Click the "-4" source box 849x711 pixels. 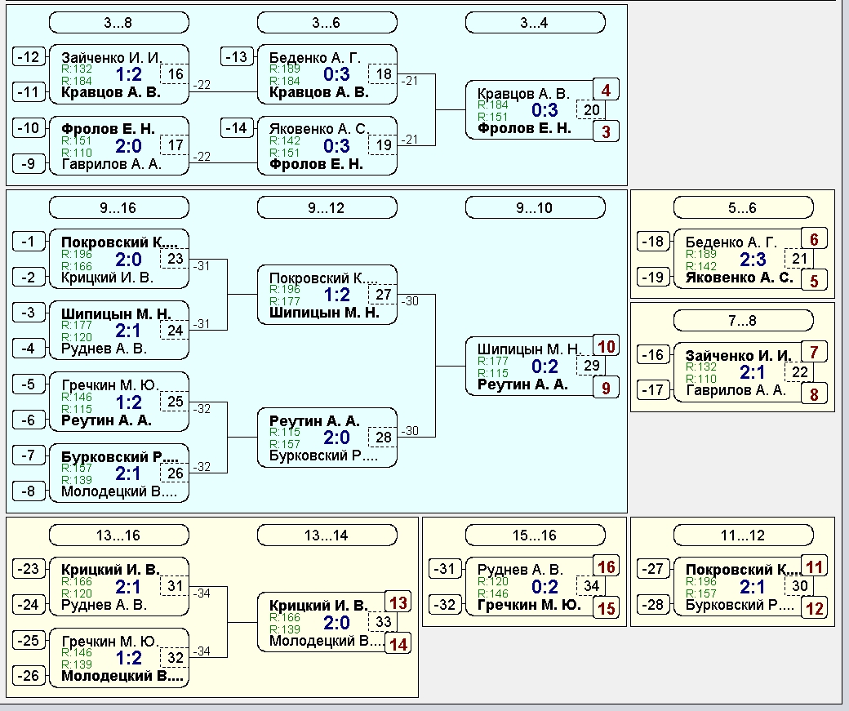28,348
